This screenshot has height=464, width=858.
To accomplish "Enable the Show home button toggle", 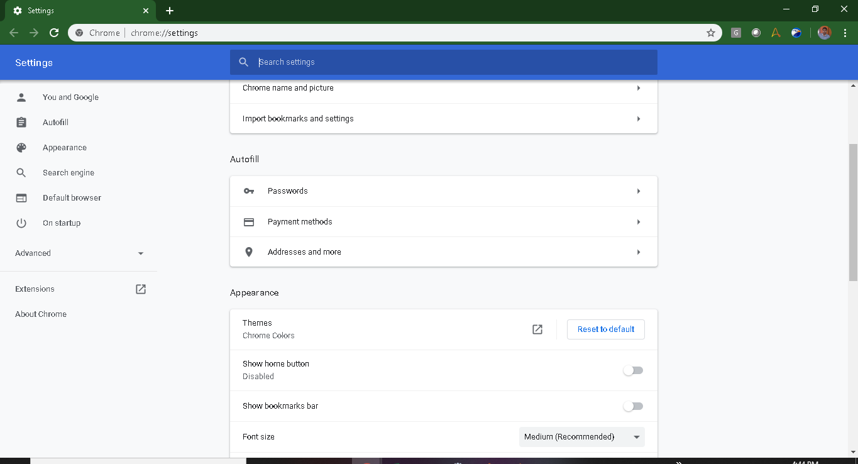I will coord(633,370).
